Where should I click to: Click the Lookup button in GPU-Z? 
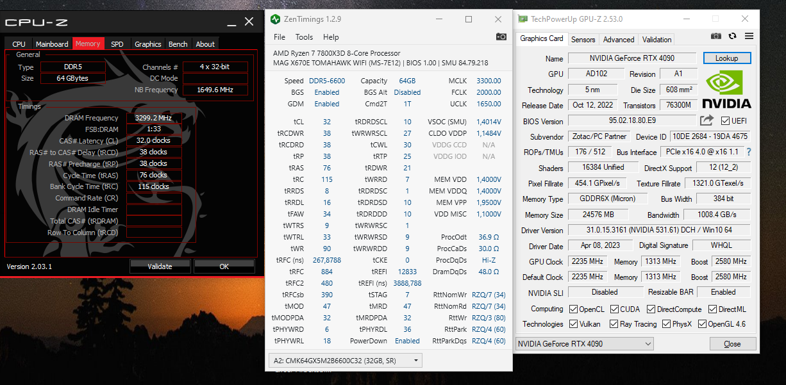tap(726, 58)
